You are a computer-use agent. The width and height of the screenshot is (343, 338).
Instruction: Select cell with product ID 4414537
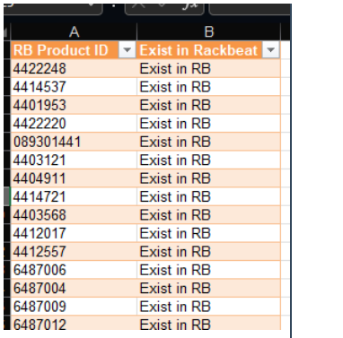74,87
